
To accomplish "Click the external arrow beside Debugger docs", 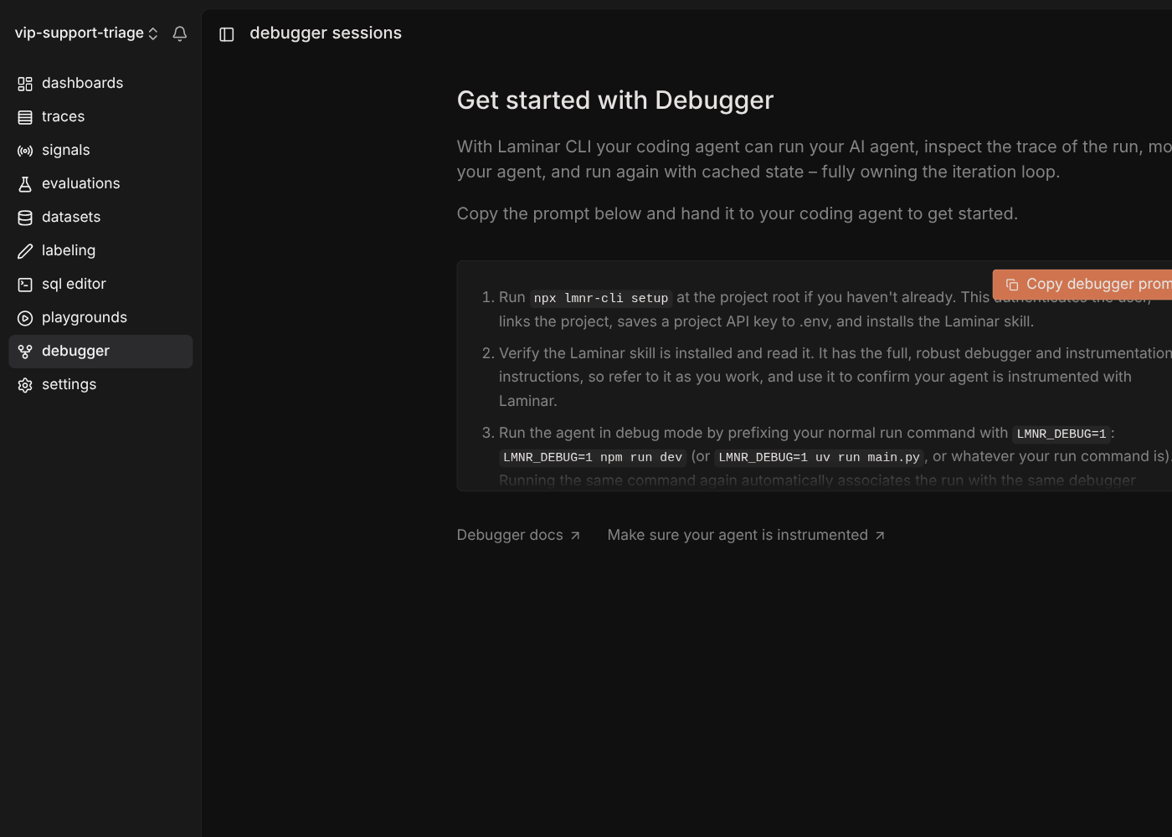I will click(x=575, y=536).
